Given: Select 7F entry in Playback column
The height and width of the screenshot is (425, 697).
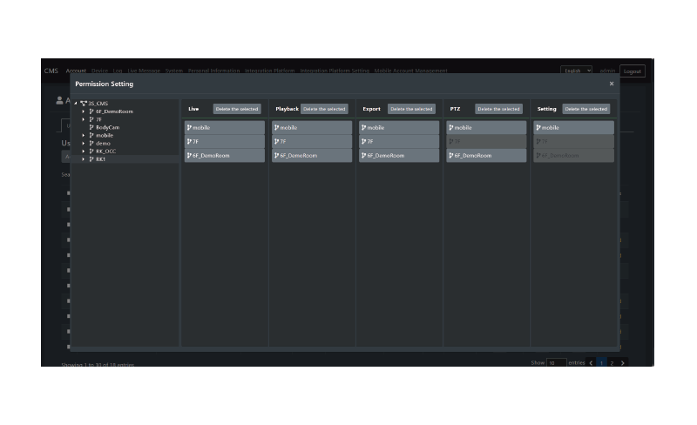Looking at the screenshot, I should coord(312,141).
